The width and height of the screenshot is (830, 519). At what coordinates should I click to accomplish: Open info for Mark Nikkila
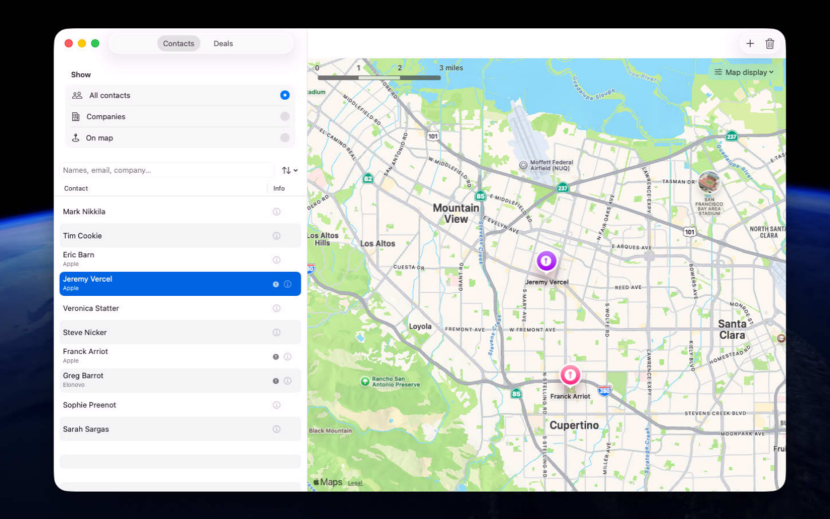(276, 212)
